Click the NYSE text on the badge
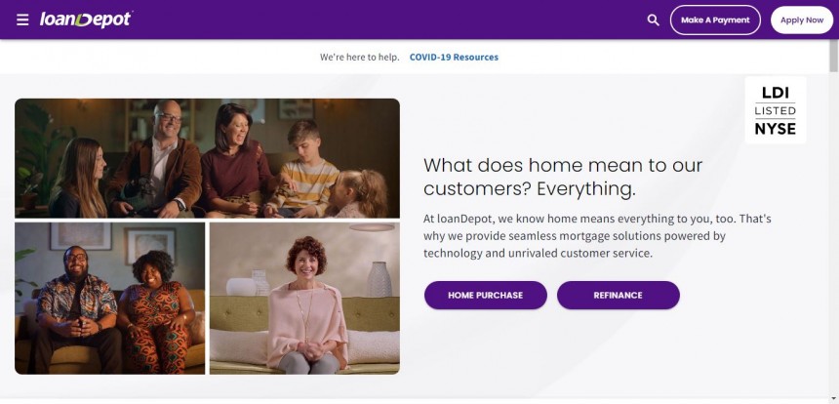Viewport: 839px width, 404px height. click(x=776, y=129)
